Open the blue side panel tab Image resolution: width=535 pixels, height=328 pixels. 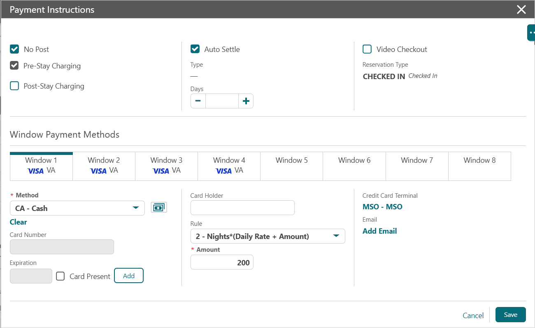click(x=532, y=32)
